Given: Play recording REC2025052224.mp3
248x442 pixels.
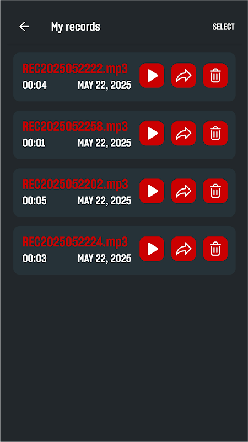Looking at the screenshot, I should [x=152, y=249].
